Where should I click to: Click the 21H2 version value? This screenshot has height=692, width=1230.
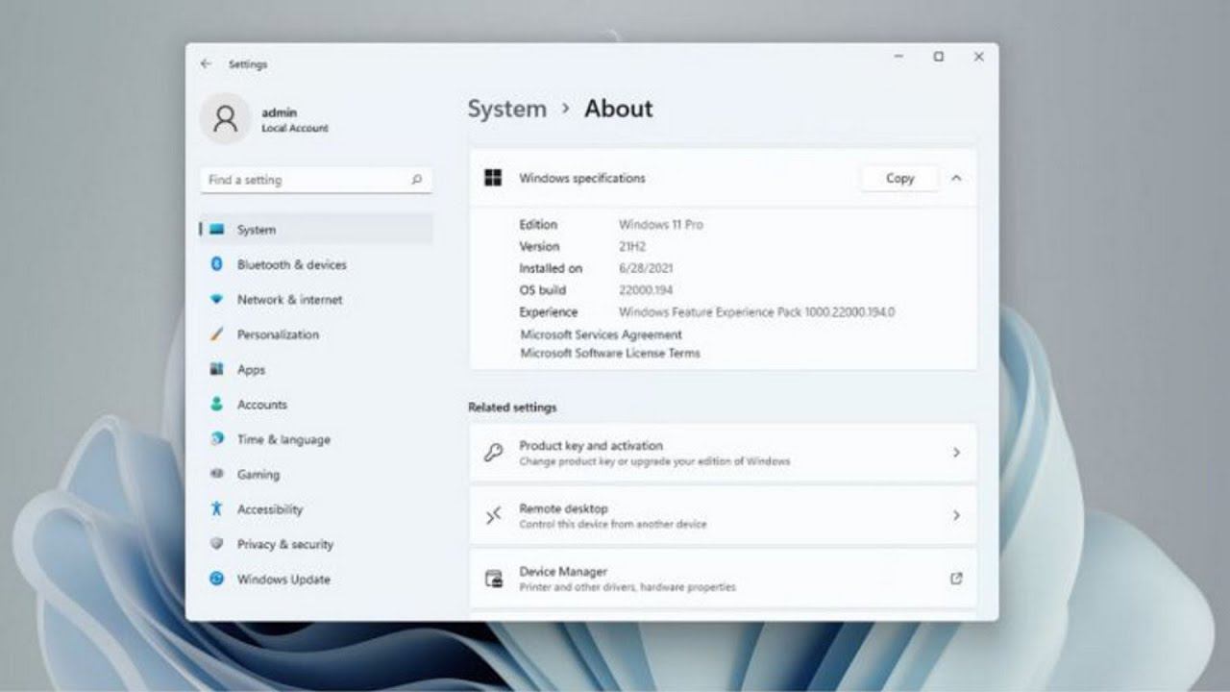pos(632,246)
